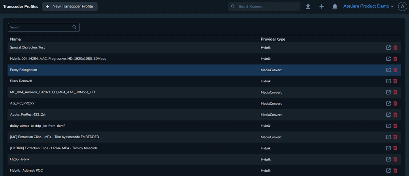Delete the [MC] Extraction Clips profile

395,137
